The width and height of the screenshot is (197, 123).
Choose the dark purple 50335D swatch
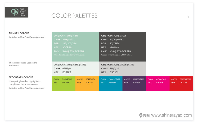pyautogui.click(x=134, y=83)
